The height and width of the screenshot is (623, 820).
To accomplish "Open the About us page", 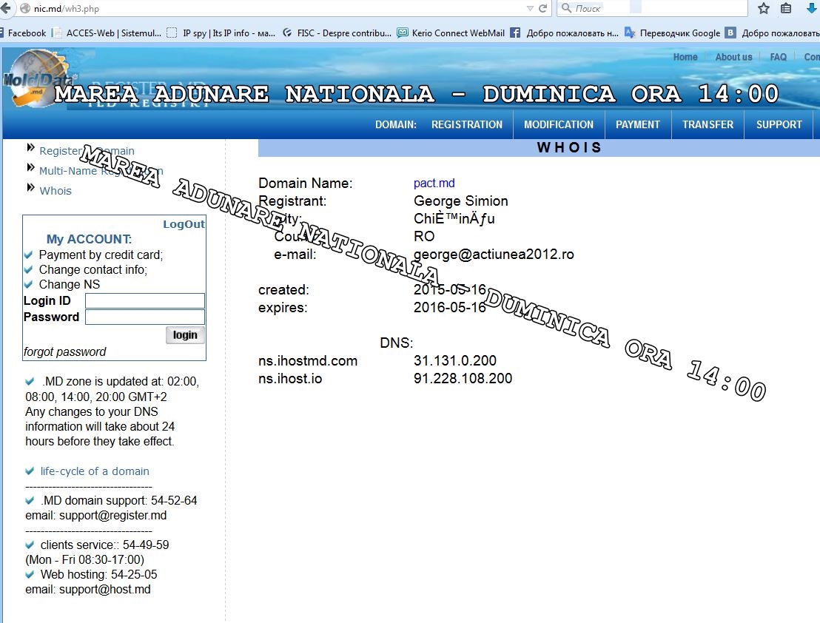I will [733, 57].
